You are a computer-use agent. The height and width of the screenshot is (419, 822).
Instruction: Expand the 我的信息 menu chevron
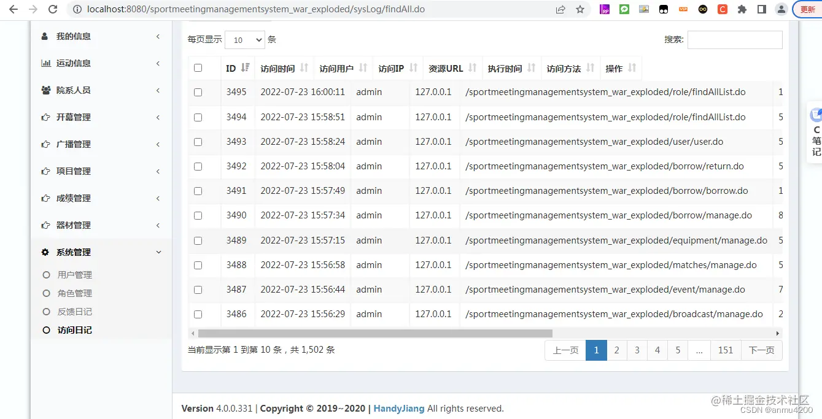pos(158,36)
